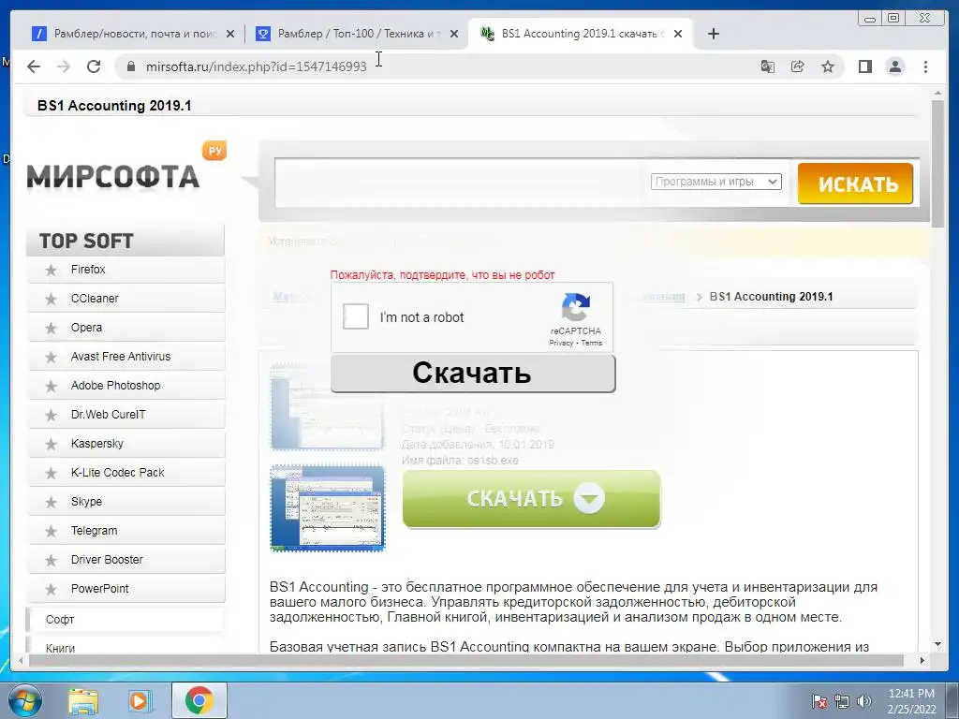Open the lower BS1 screenshot thumbnail
Viewport: 959px width, 719px height.
coord(327,508)
